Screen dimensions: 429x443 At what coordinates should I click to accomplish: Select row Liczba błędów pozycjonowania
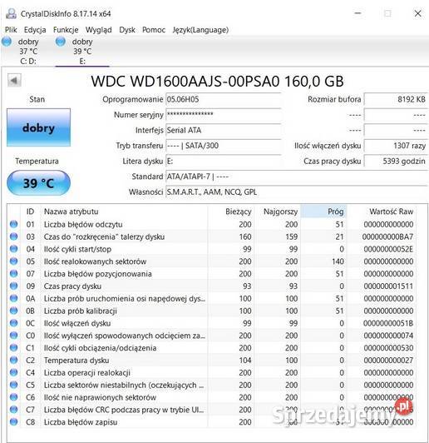coord(211,274)
